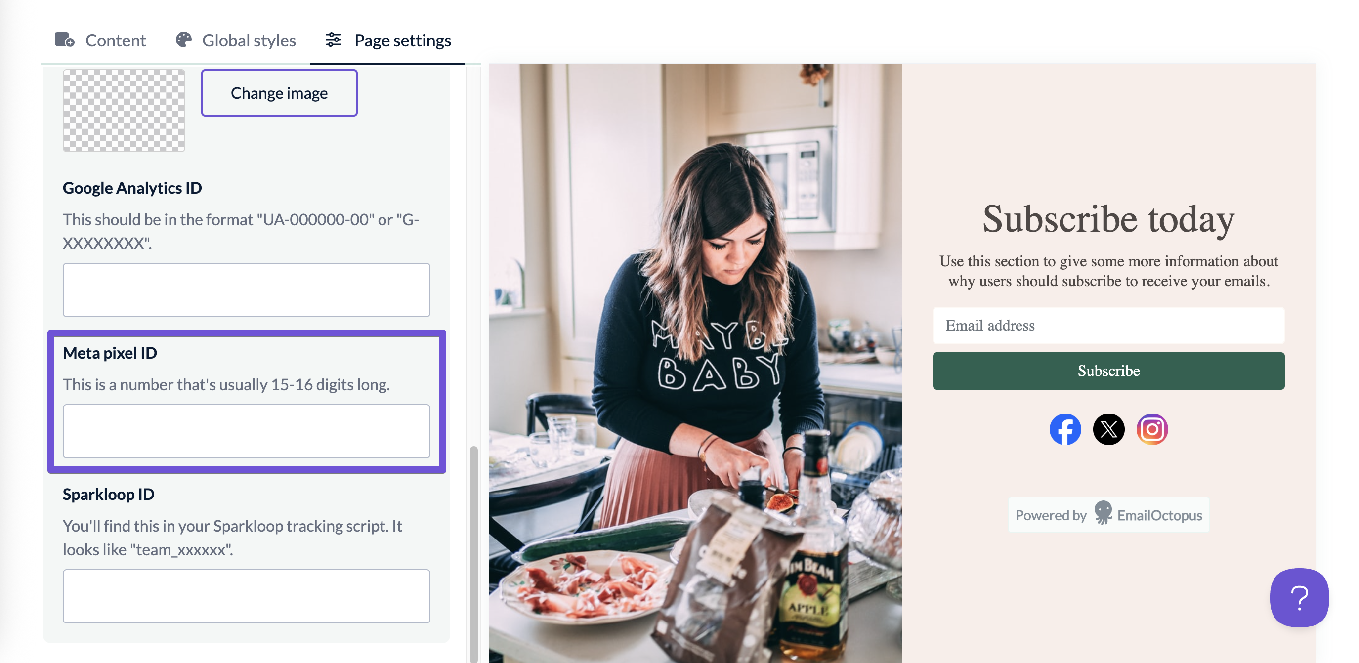Select the Page settings tab
This screenshot has height=663, width=1359.
click(388, 41)
